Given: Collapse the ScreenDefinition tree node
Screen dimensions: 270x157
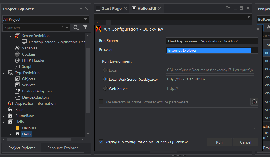Looking at the screenshot, I should click(x=10, y=36).
